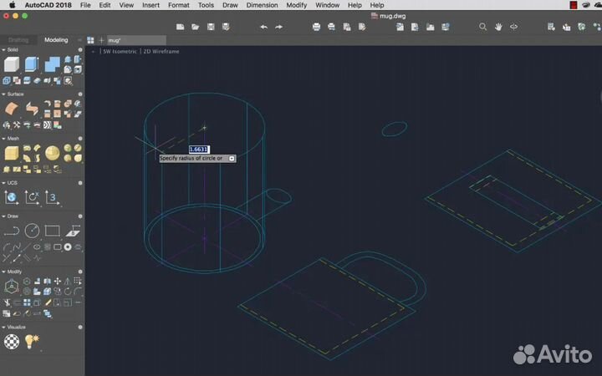Select the Move tool in Modify
The image size is (602, 376).
[57, 282]
